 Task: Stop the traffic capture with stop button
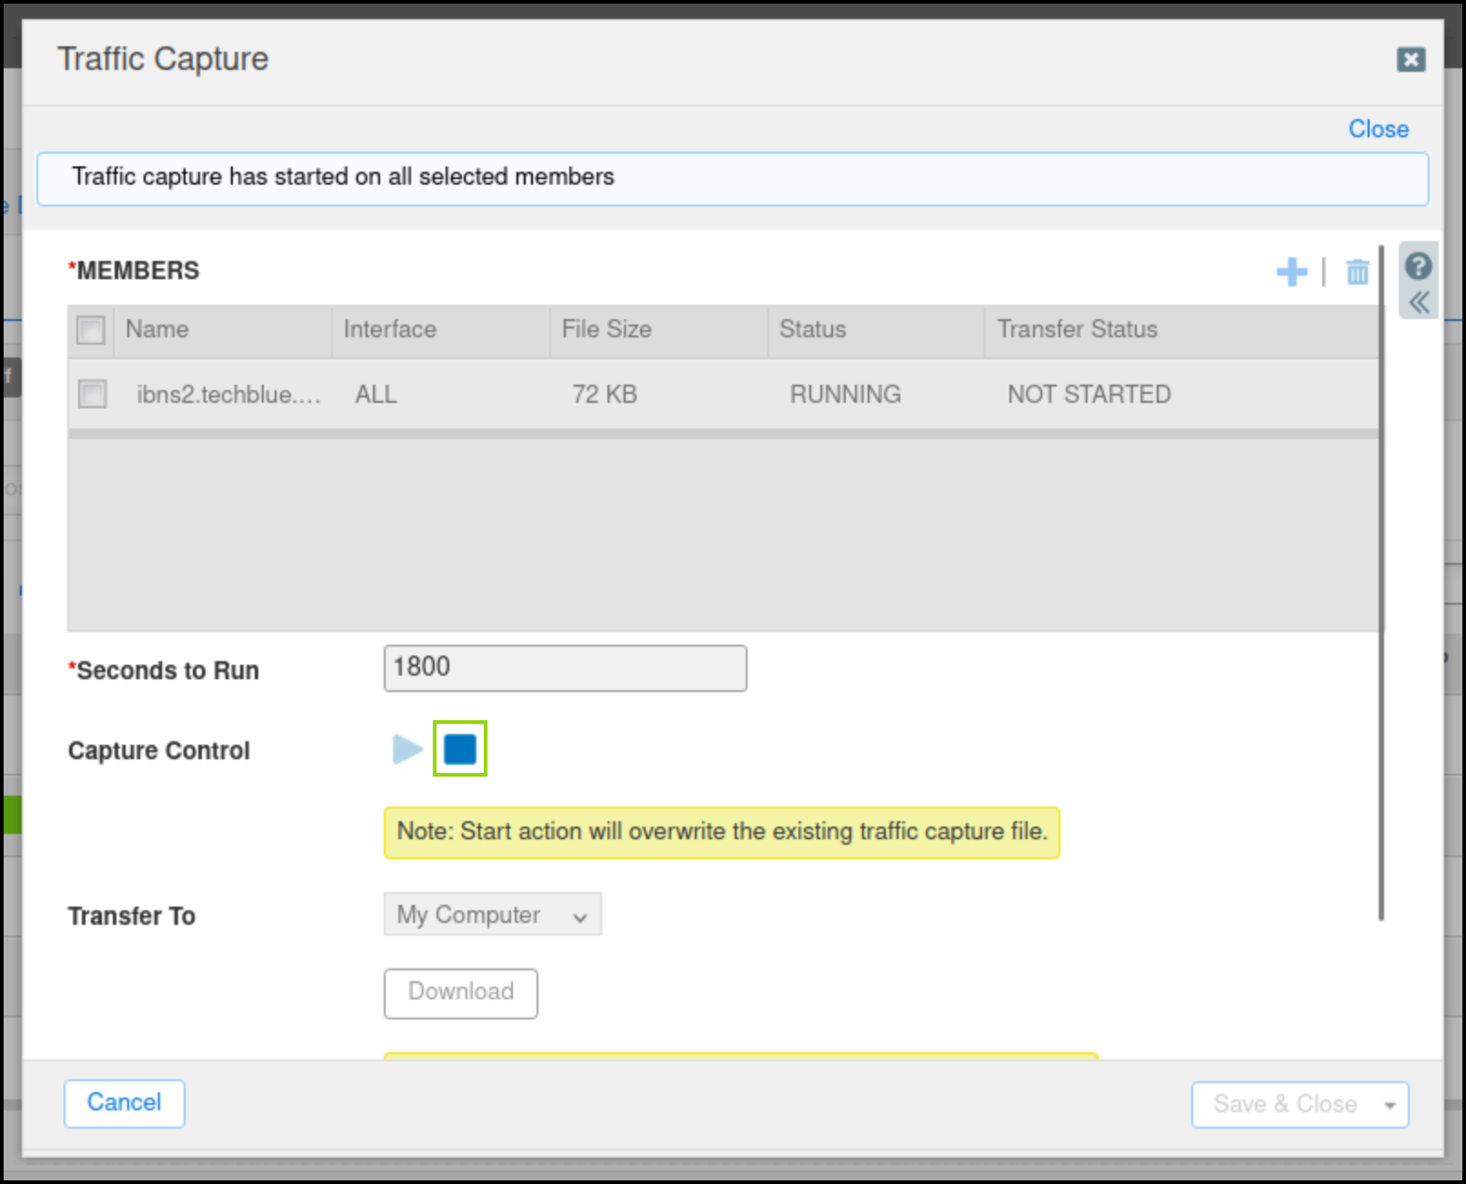[x=460, y=749]
